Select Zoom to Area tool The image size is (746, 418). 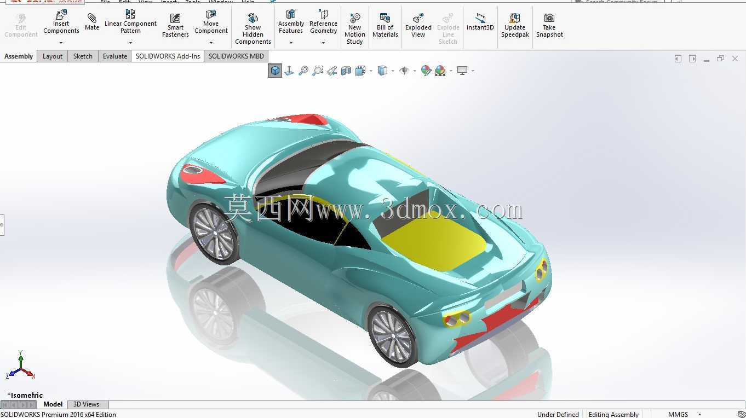[318, 71]
